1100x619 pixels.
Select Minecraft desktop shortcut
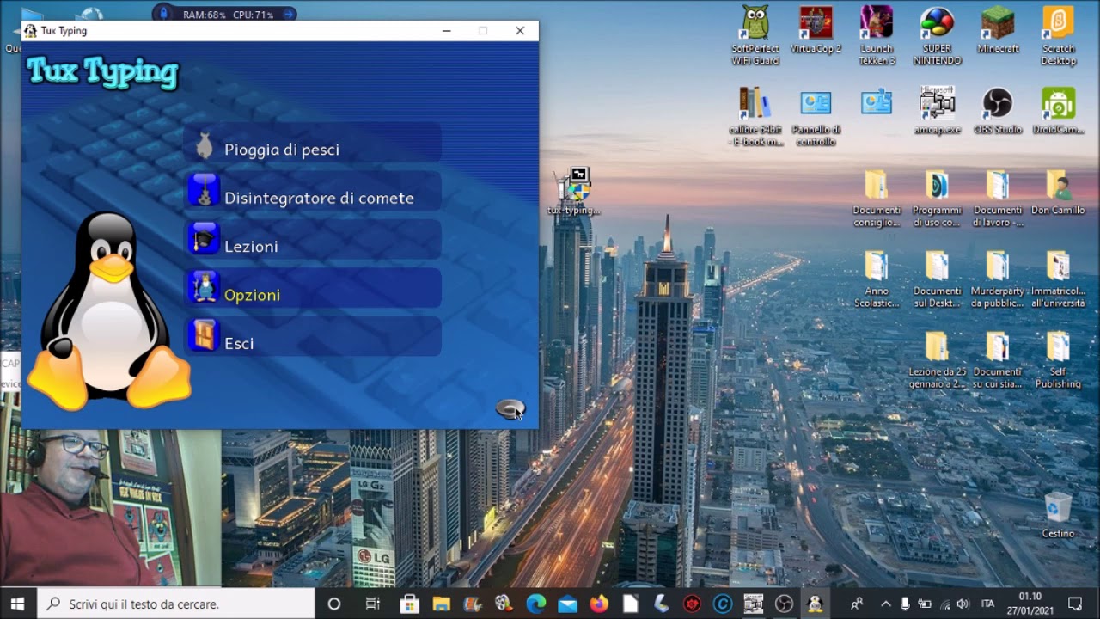(998, 30)
